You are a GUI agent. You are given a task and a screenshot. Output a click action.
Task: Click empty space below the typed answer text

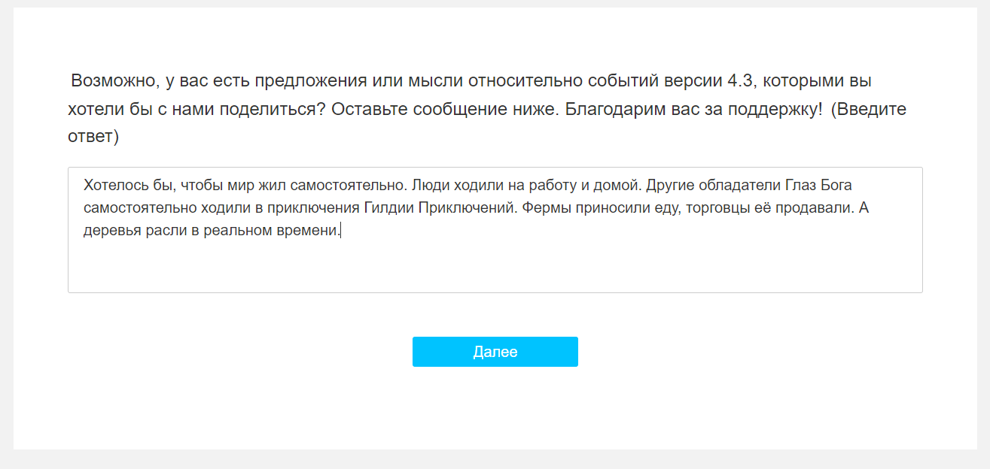(x=495, y=267)
